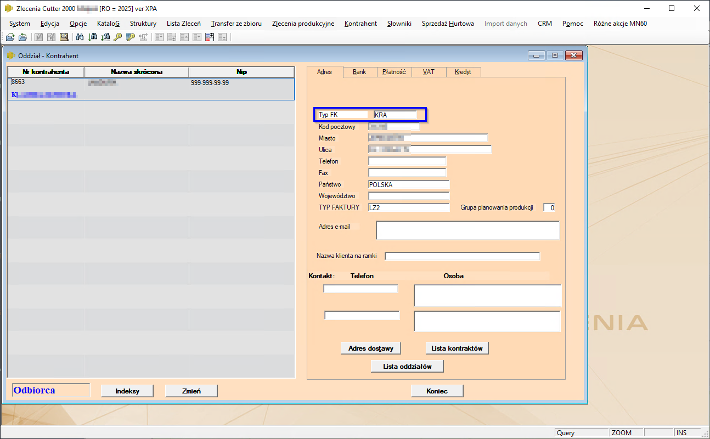Click the Indeksy button
The width and height of the screenshot is (710, 439).
pyautogui.click(x=127, y=391)
